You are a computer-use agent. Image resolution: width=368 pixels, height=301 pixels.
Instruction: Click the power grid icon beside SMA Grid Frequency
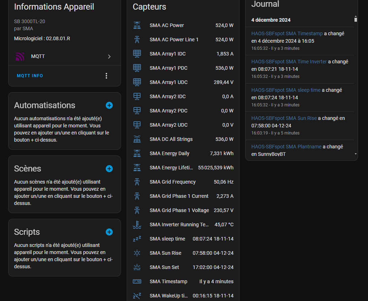coord(137,182)
